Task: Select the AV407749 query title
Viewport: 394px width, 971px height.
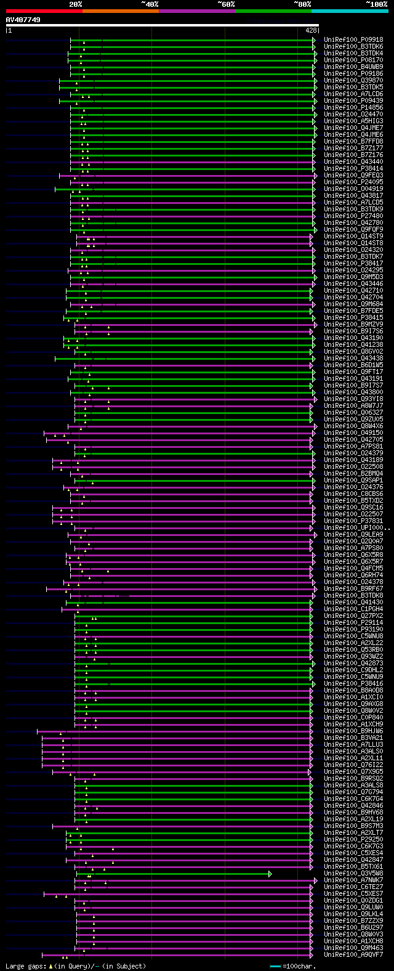Action: point(23,20)
